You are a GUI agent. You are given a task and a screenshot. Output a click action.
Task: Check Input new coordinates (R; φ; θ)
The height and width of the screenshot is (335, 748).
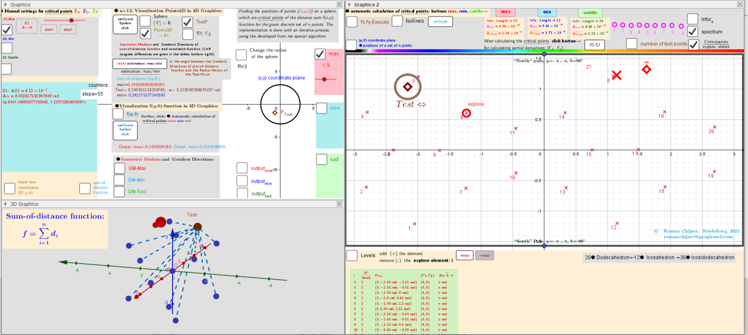point(10,188)
